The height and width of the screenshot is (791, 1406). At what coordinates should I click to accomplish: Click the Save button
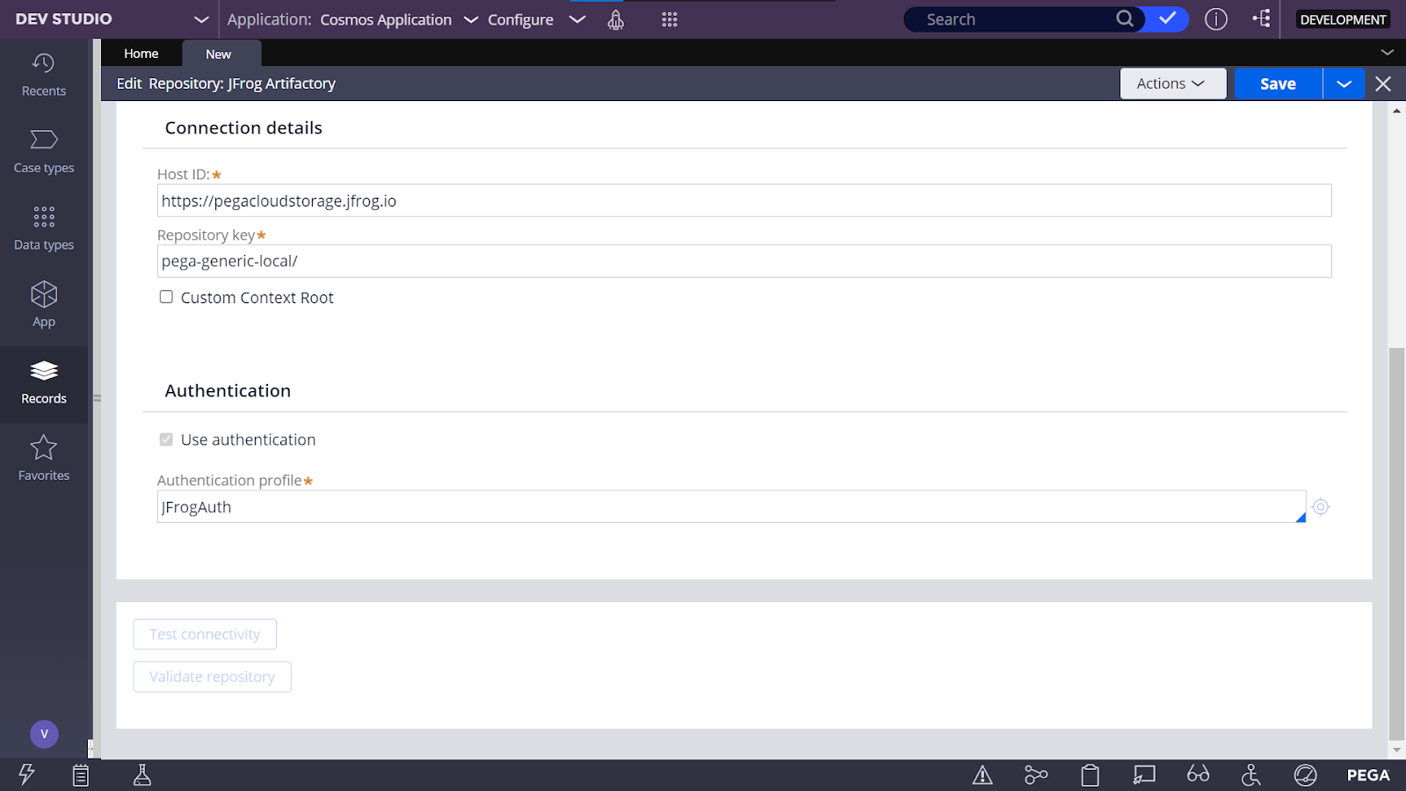(1279, 83)
